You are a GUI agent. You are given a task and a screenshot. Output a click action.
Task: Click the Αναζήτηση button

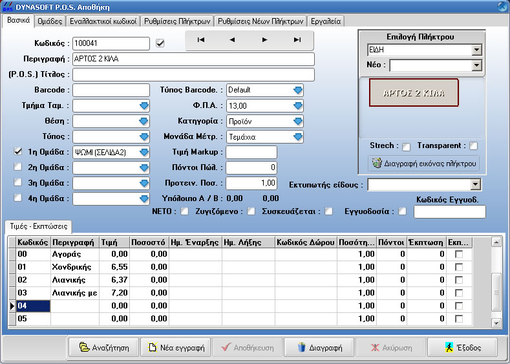104,347
